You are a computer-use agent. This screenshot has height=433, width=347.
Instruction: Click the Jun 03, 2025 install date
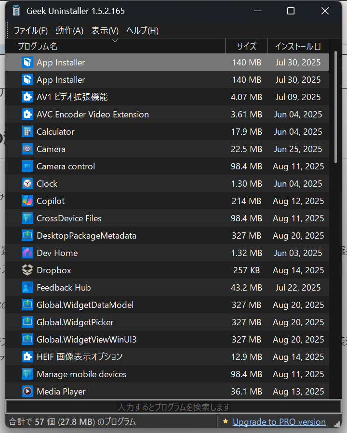coord(298,253)
